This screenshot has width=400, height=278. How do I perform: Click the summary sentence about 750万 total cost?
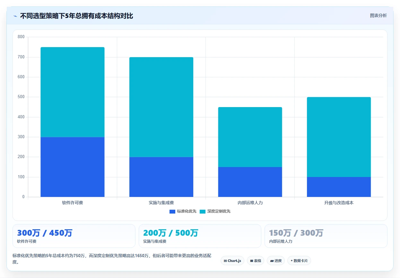coord(112,259)
